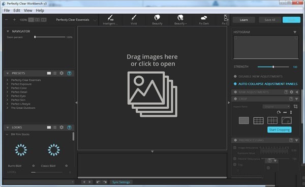The height and width of the screenshot is (187, 305).
Task: Open Crop panel help icon
Action: click(x=291, y=99)
